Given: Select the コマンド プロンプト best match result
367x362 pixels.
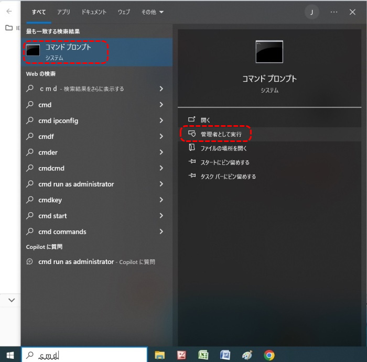Looking at the screenshot, I should tap(68, 52).
